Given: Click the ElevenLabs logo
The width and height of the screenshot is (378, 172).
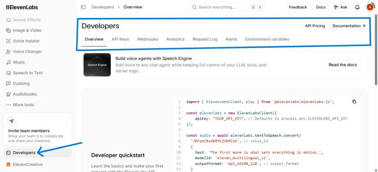Looking at the screenshot, I should click(x=22, y=7).
